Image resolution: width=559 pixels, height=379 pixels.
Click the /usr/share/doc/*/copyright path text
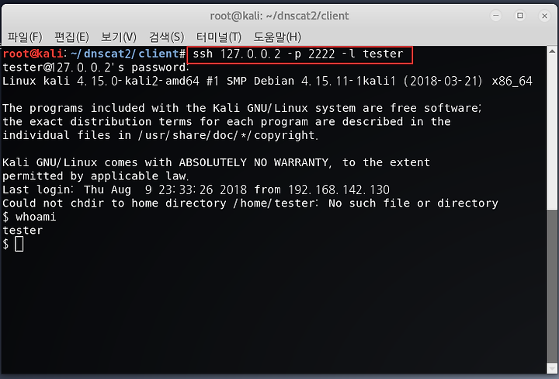pyautogui.click(x=227, y=135)
